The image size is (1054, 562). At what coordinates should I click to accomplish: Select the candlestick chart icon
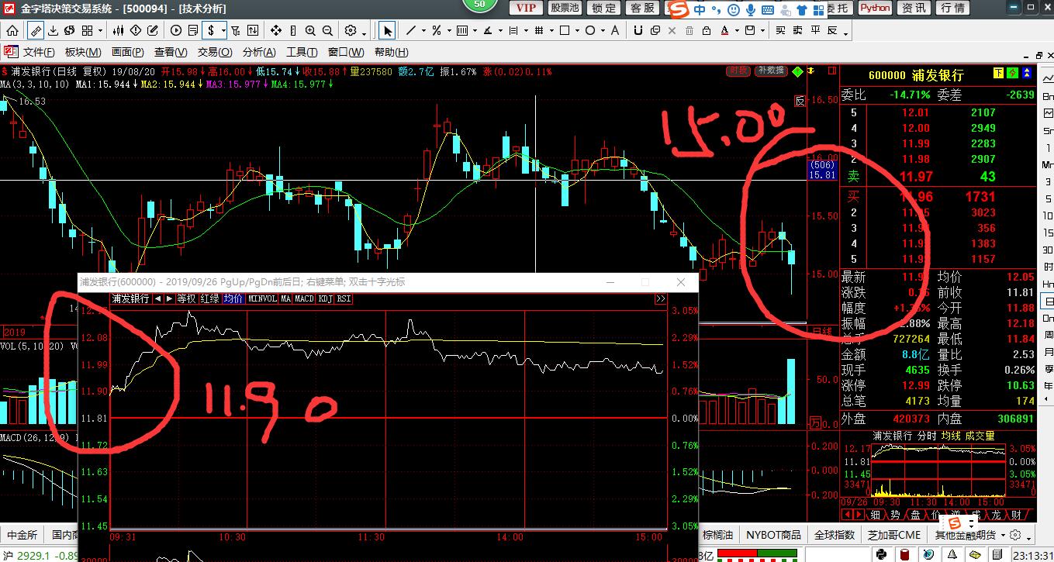point(118,30)
